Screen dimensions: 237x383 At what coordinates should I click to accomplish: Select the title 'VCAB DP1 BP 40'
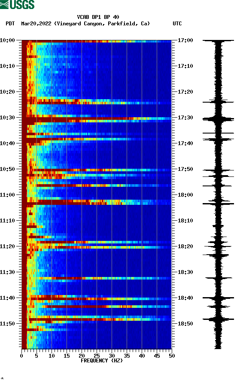pos(98,17)
